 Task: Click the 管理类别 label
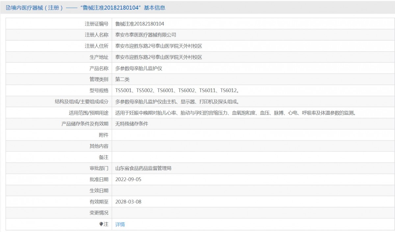click(99, 79)
